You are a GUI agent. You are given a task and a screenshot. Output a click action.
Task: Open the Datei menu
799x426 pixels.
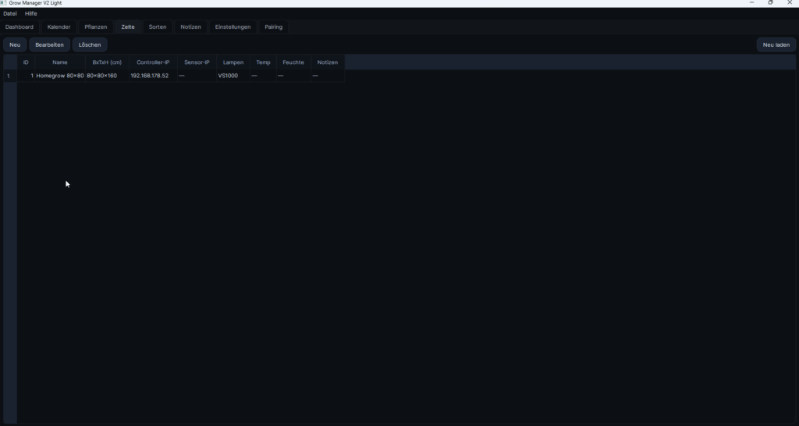tap(10, 13)
